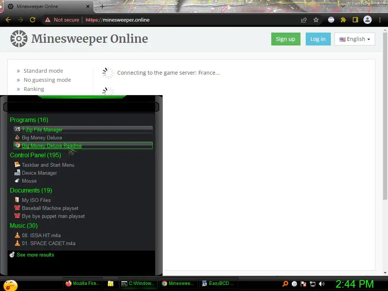The image size is (388, 291).
Task: Open Standard mode link
Action: pos(43,71)
